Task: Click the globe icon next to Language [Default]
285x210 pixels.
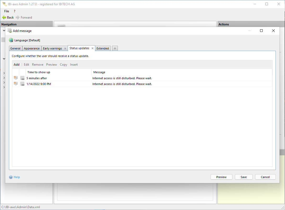Action: click(x=11, y=40)
